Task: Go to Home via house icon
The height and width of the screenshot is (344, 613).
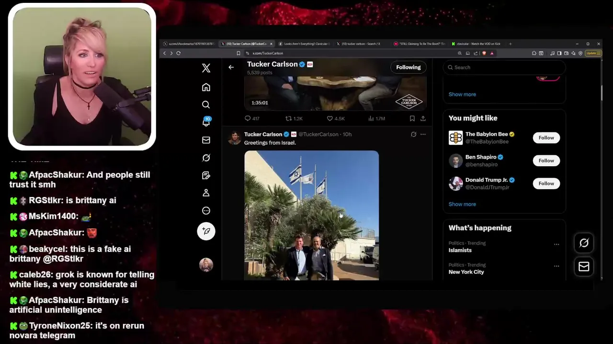Action: tap(206, 87)
